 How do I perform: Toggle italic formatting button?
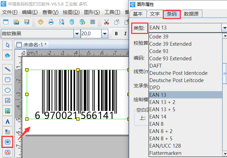point(125,34)
